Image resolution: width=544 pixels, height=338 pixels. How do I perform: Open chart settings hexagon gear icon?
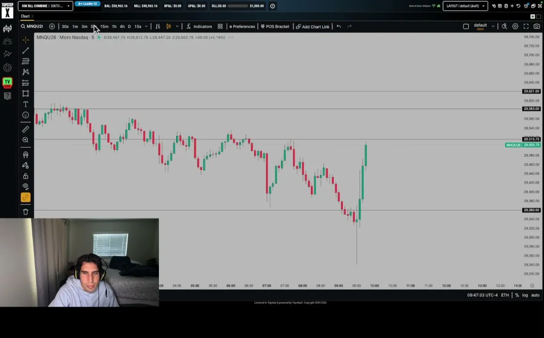tap(515, 26)
